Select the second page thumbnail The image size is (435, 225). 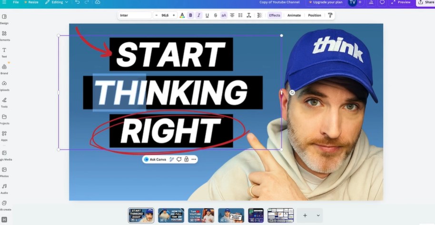[171, 215]
